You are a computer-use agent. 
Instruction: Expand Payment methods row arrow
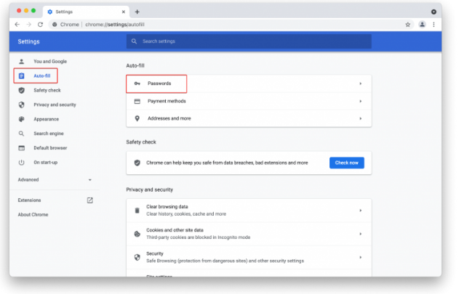tap(361, 101)
